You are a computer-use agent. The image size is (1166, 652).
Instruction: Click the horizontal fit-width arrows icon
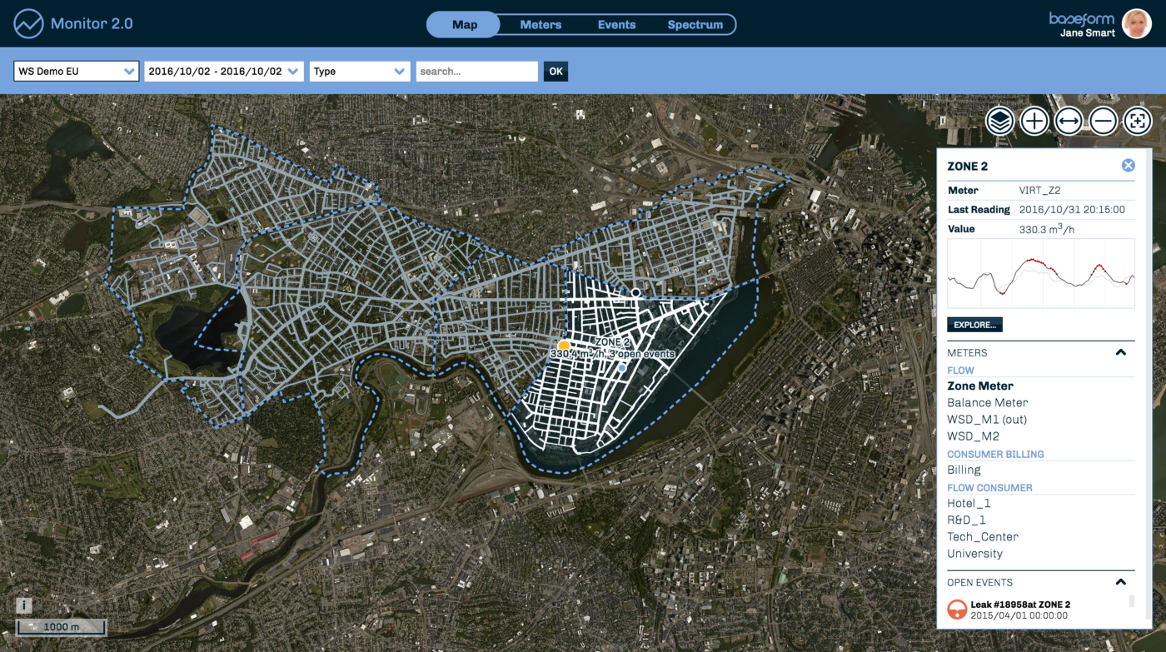tap(1069, 122)
